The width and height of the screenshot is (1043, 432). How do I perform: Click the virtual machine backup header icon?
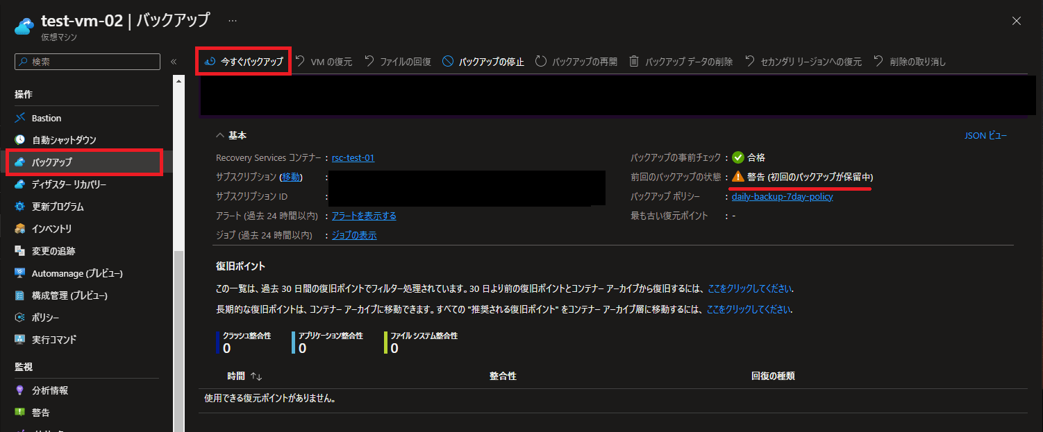(x=24, y=26)
